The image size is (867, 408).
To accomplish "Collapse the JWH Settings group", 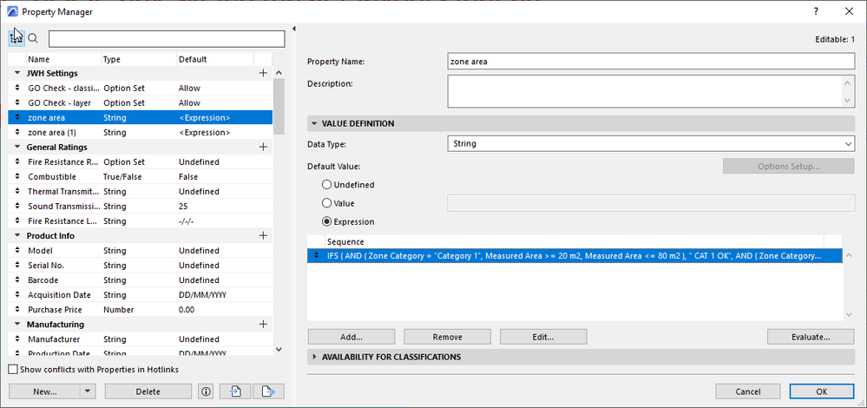I will tap(17, 73).
